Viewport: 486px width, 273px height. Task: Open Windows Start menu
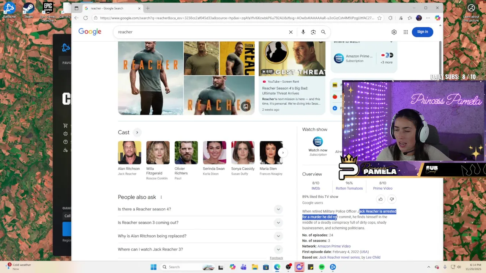[153, 267]
